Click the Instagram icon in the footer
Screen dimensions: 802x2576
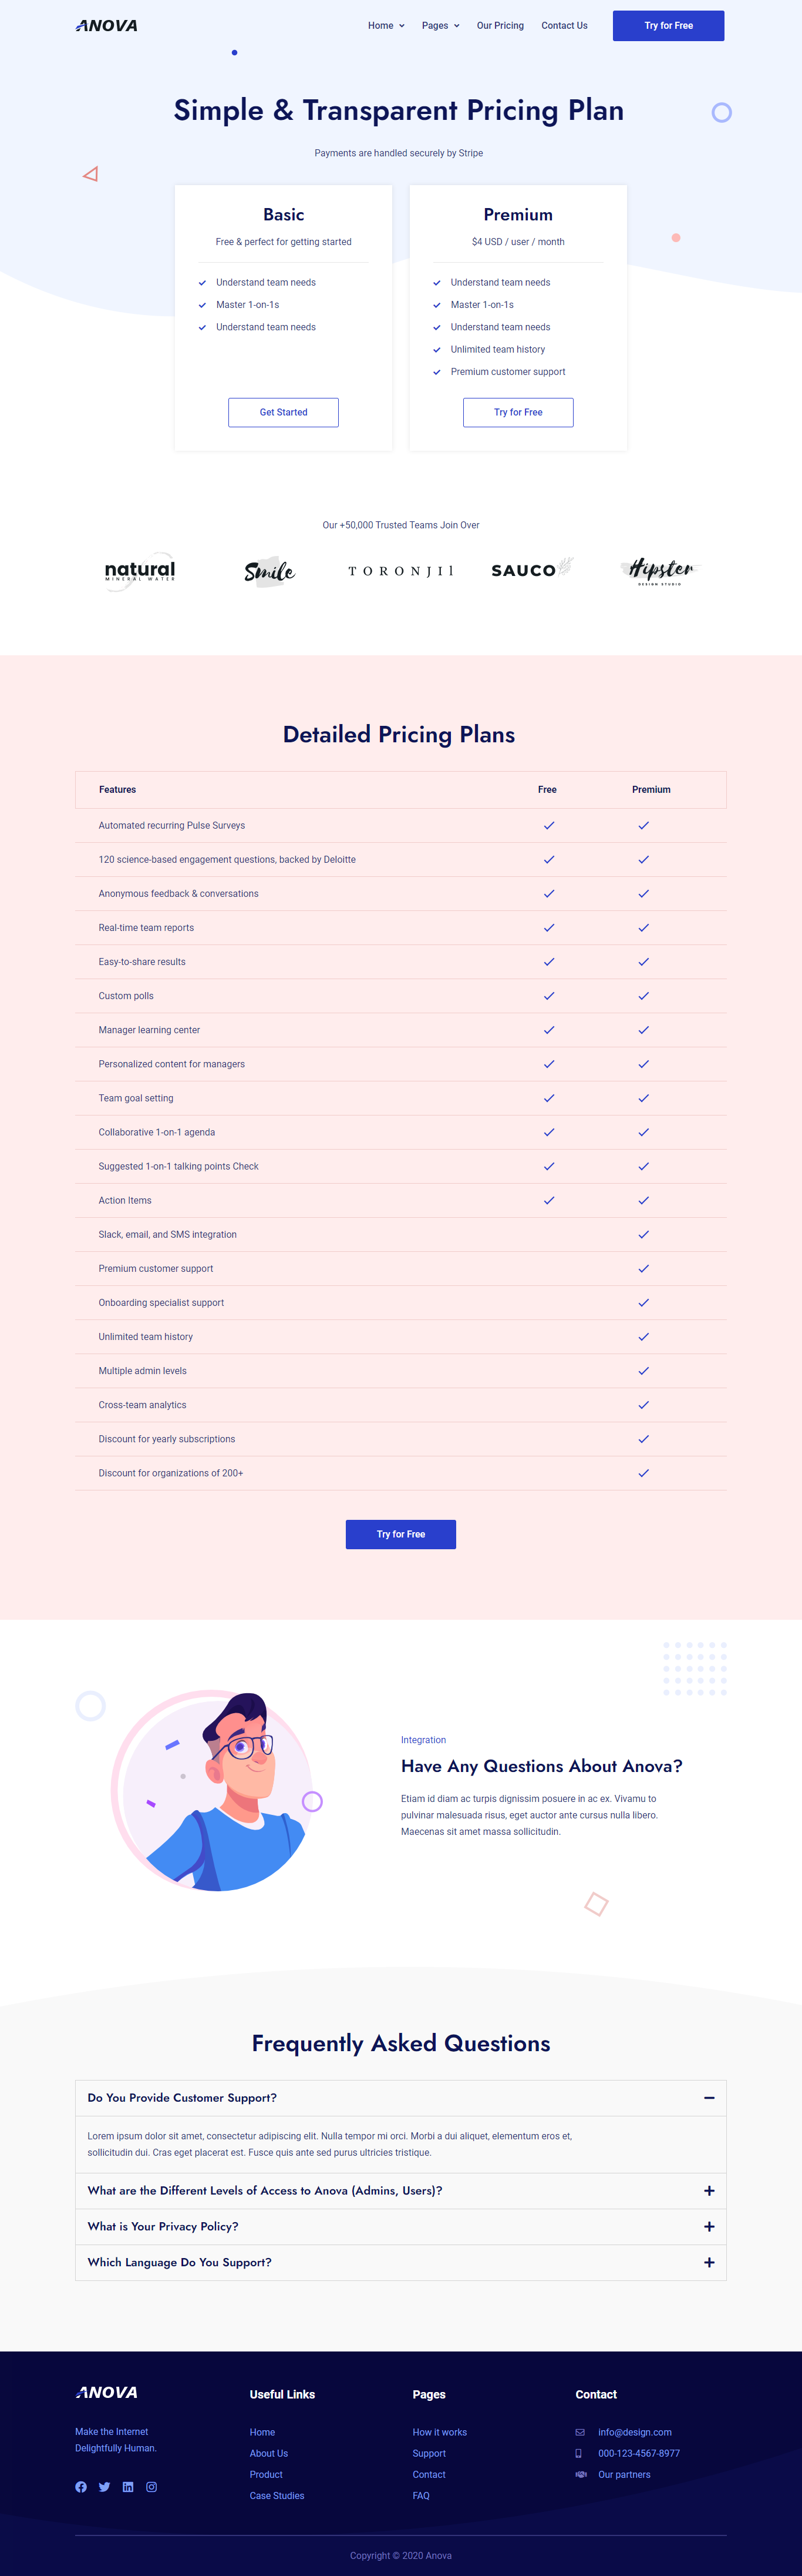tap(152, 2487)
